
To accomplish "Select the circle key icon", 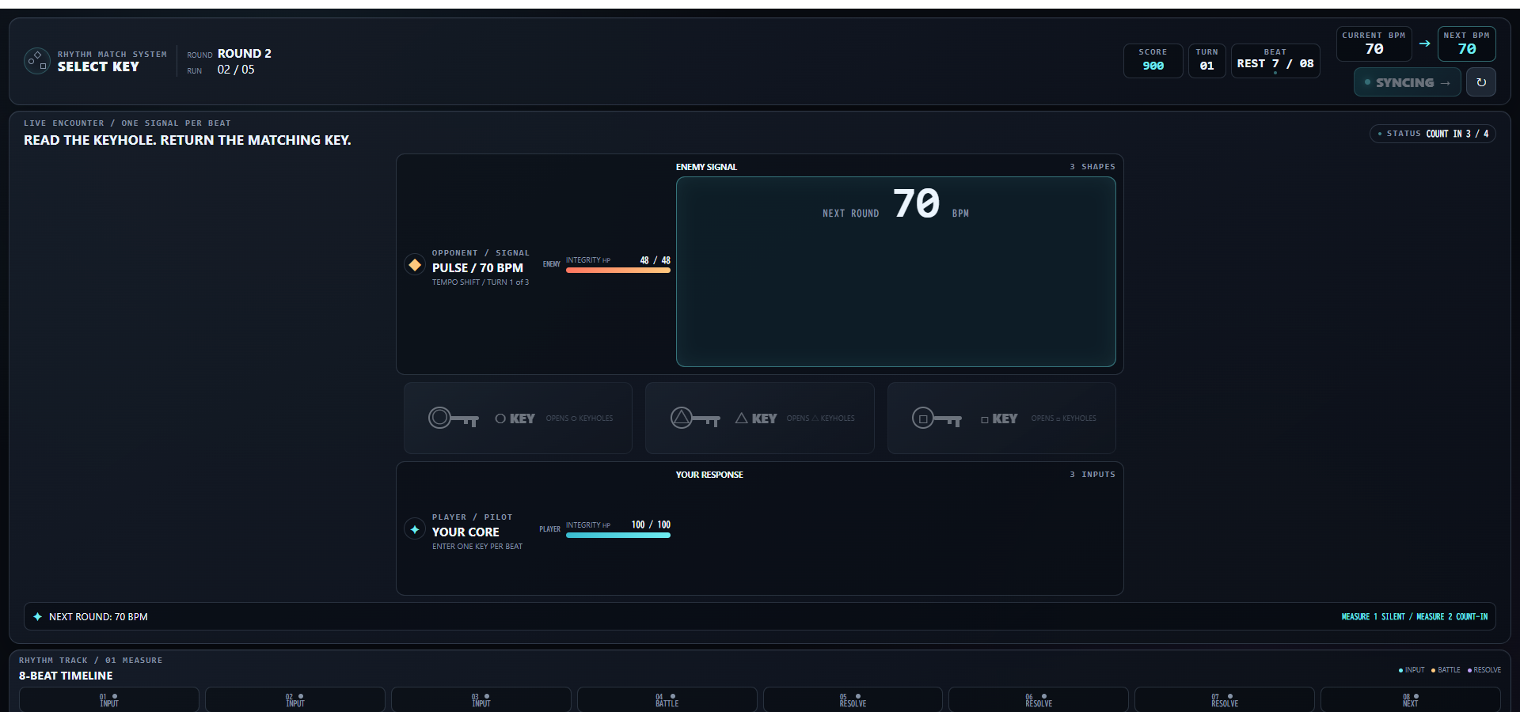I will [x=454, y=418].
